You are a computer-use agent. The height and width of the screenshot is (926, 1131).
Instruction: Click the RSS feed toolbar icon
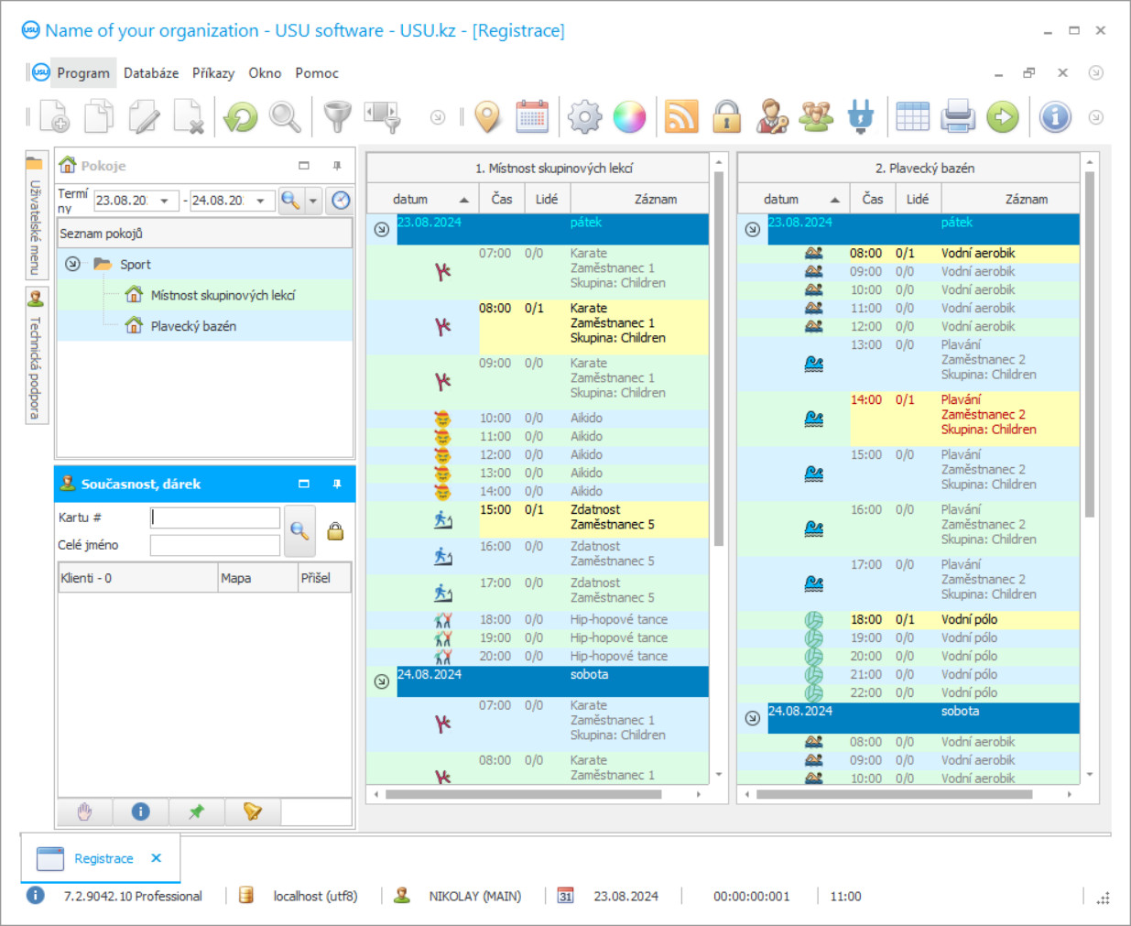coord(681,117)
